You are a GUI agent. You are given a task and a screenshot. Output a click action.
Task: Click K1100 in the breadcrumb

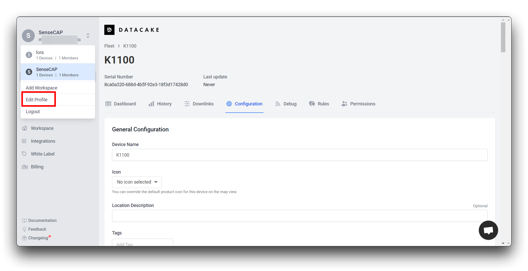pyautogui.click(x=130, y=46)
